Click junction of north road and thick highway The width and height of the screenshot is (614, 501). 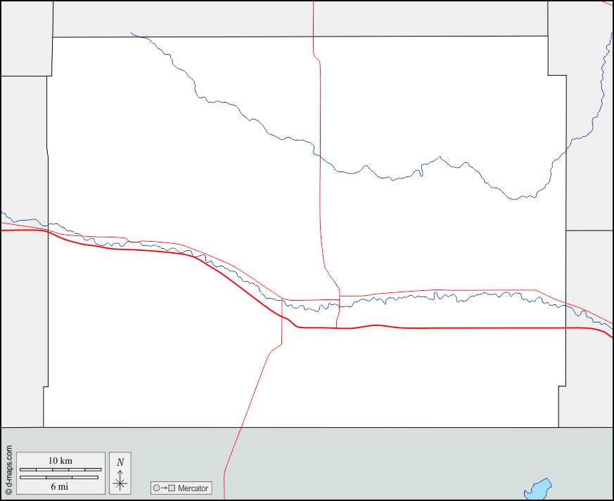336,328
